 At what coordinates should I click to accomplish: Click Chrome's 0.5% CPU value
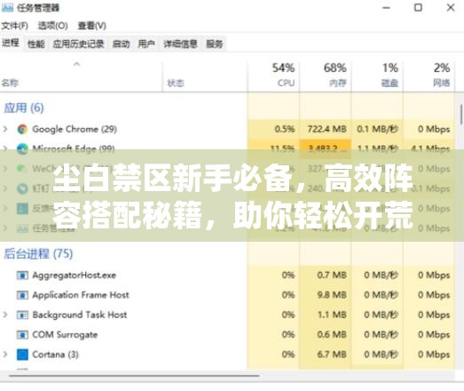click(x=285, y=129)
